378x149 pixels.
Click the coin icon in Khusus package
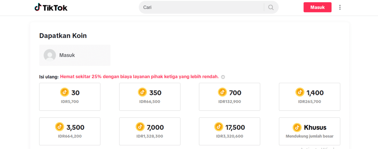297,127
